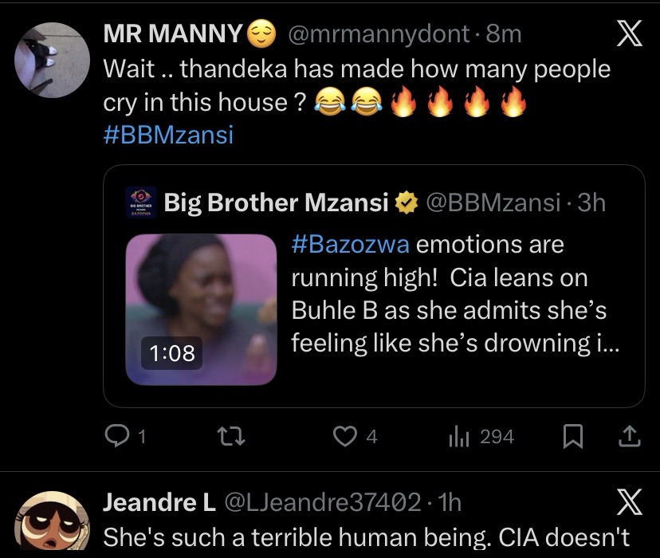
Task: Repost MR MANNY's tweet
Action: click(x=229, y=436)
